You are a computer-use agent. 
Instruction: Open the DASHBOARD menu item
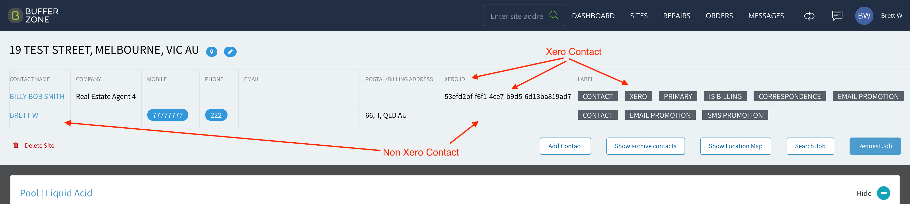pos(593,16)
